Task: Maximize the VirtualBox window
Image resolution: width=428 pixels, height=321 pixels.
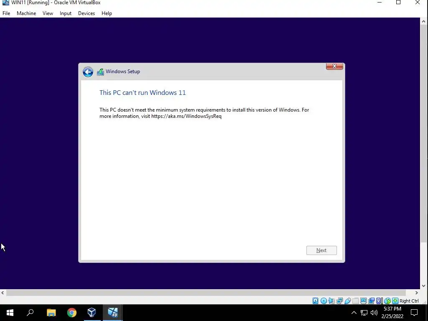Action: pyautogui.click(x=398, y=3)
